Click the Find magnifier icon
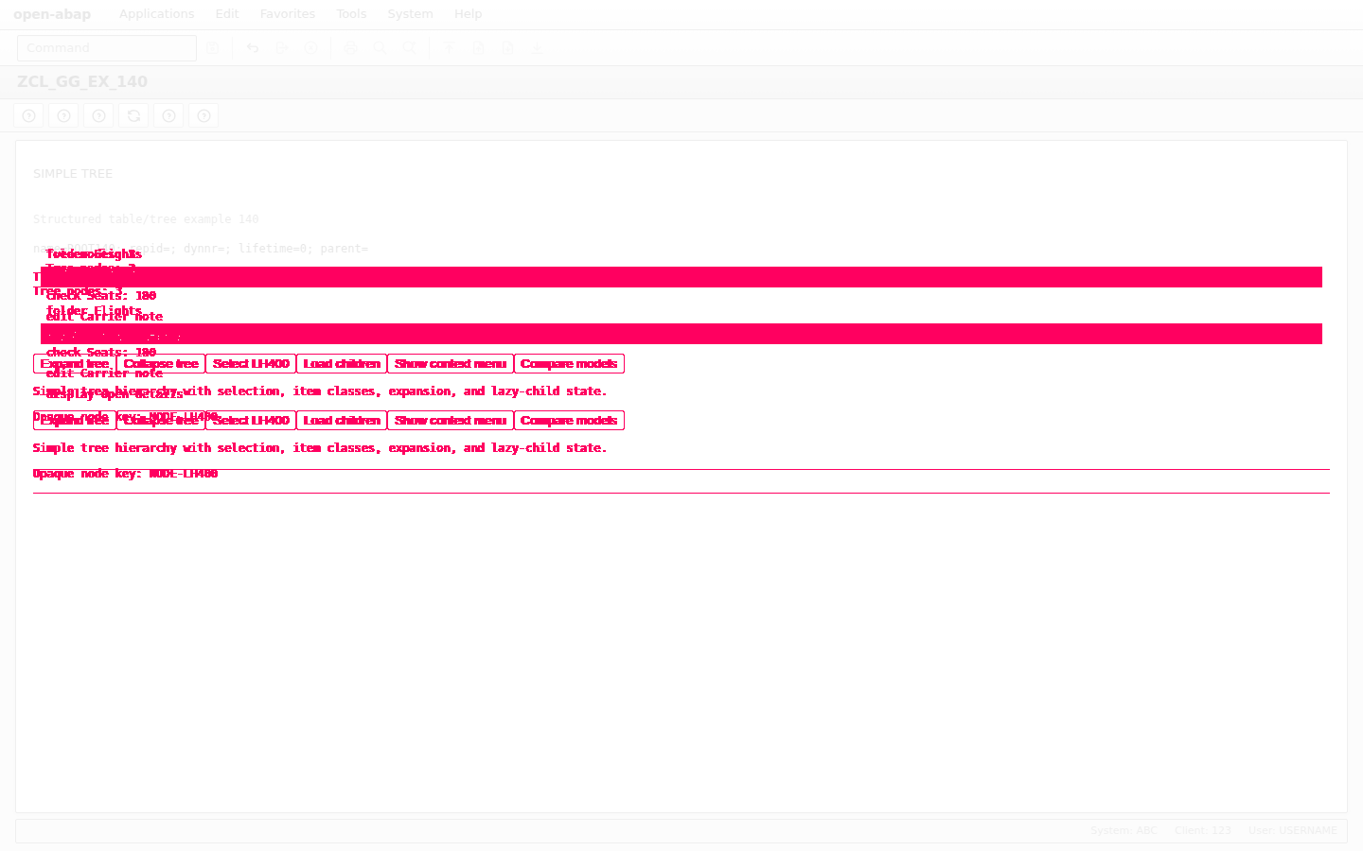Viewport: 1363px width, 851px height. click(x=381, y=48)
